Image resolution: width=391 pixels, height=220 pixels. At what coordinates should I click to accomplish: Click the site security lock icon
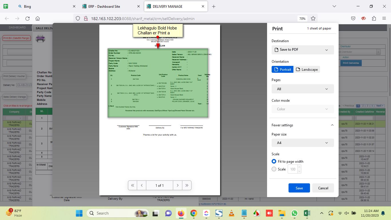click(x=85, y=19)
